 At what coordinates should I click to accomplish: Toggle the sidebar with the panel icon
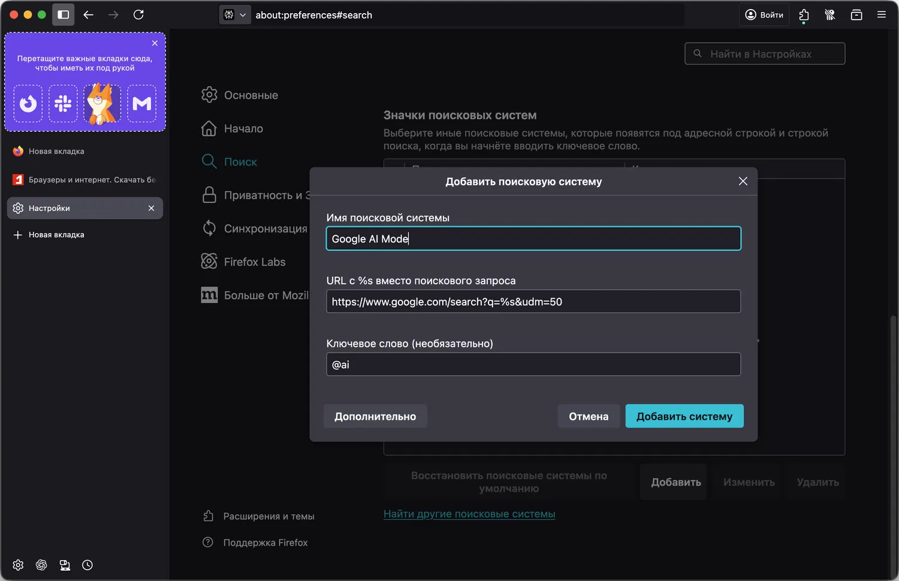tap(63, 15)
